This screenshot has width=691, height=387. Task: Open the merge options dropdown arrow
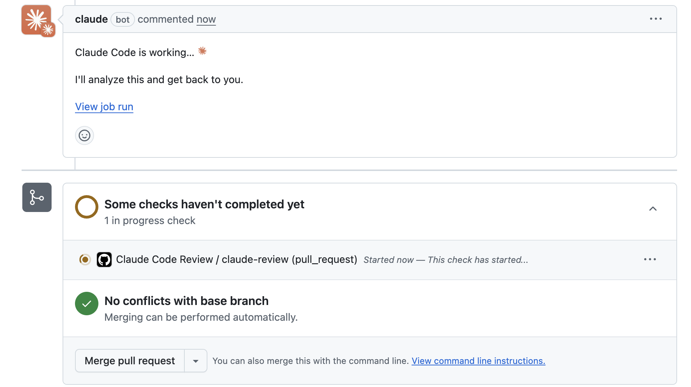point(196,361)
